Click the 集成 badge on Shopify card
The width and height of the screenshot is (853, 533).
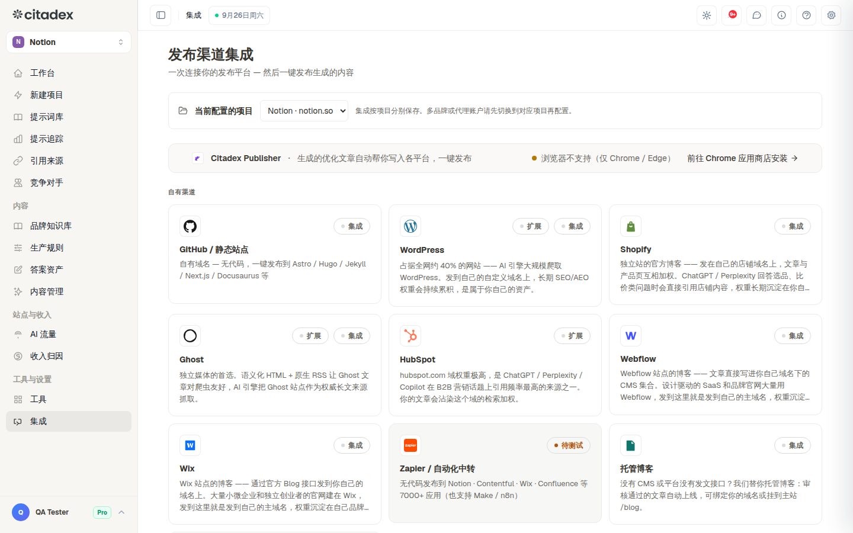tap(793, 226)
